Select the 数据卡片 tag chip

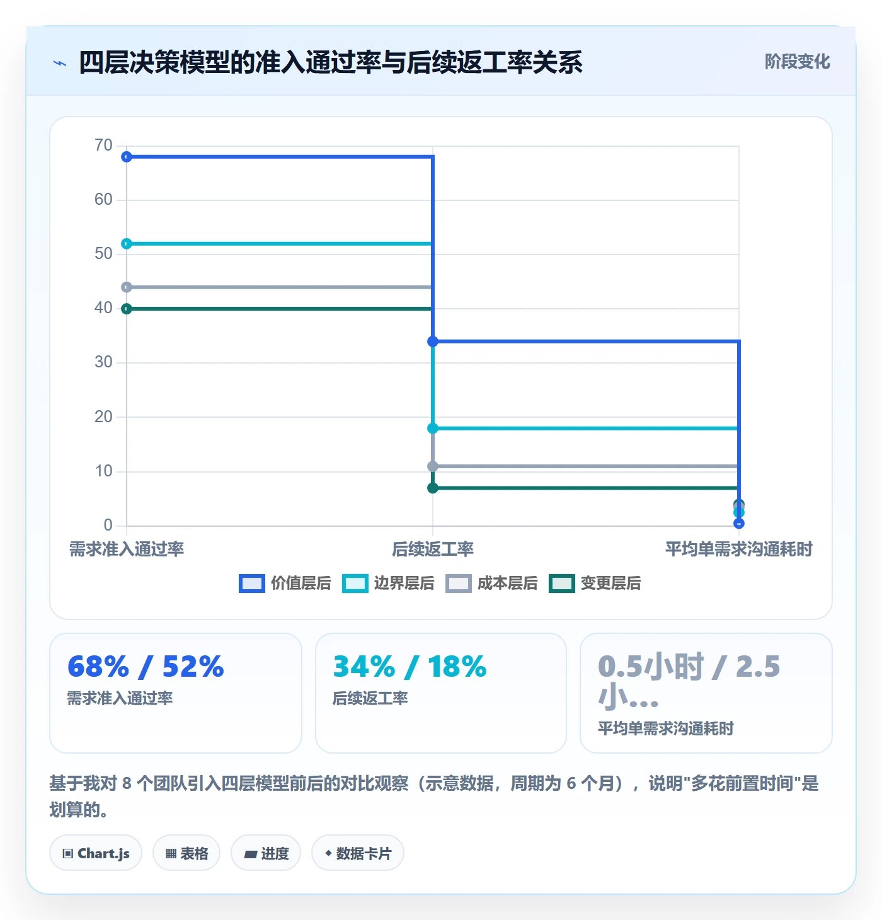click(x=358, y=853)
